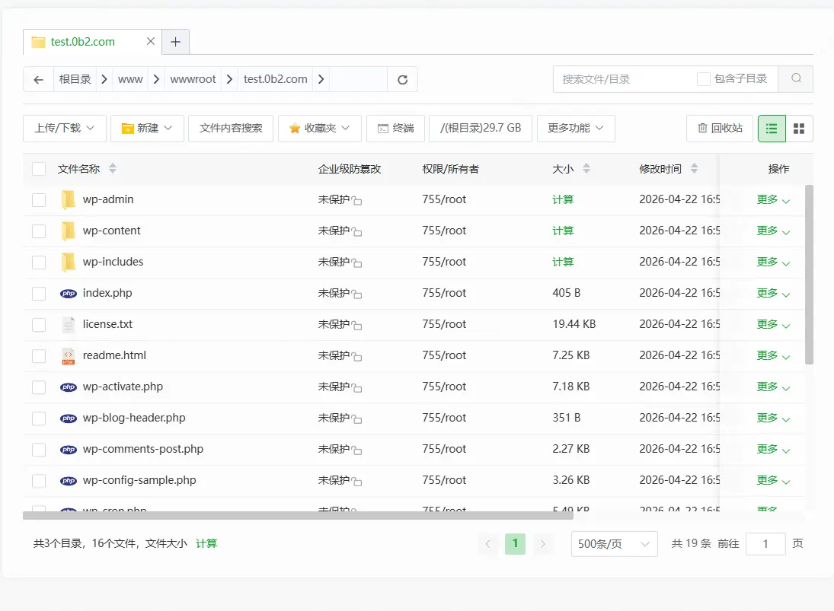
Task: Go to www in breadcrumb
Action: (130, 80)
